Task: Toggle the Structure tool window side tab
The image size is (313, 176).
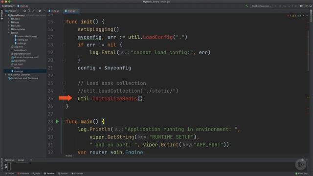Action: 1,164
